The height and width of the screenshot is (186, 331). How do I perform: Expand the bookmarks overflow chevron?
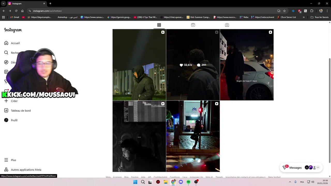(304, 17)
